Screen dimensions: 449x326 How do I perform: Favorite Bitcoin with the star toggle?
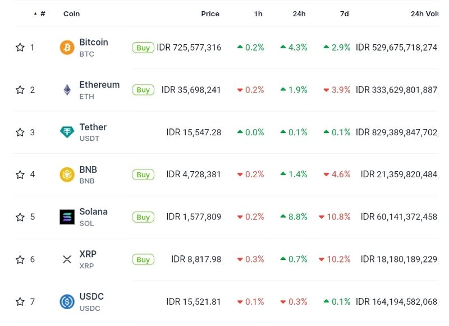(20, 48)
